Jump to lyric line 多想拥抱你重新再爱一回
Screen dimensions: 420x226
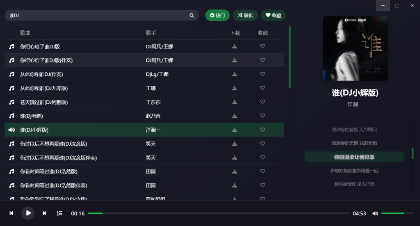(354, 171)
